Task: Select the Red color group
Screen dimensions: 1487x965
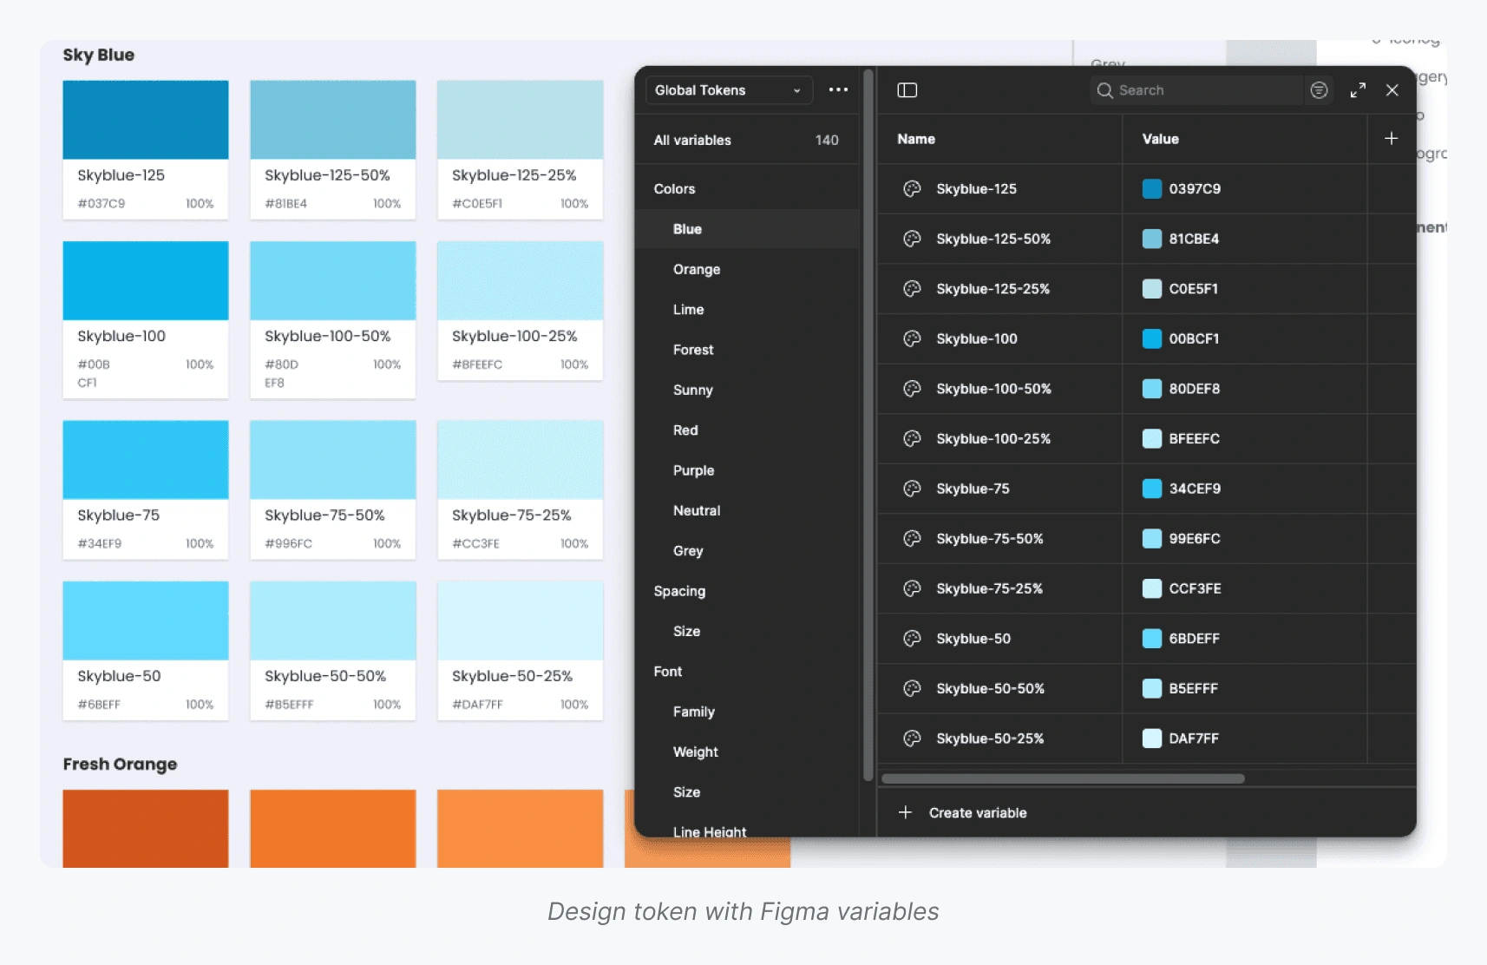Action: 685,430
